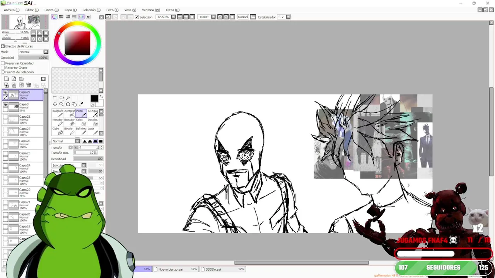Click zoom-in plus button in navigator
Screen dimensions: 495x278
pos(39,33)
